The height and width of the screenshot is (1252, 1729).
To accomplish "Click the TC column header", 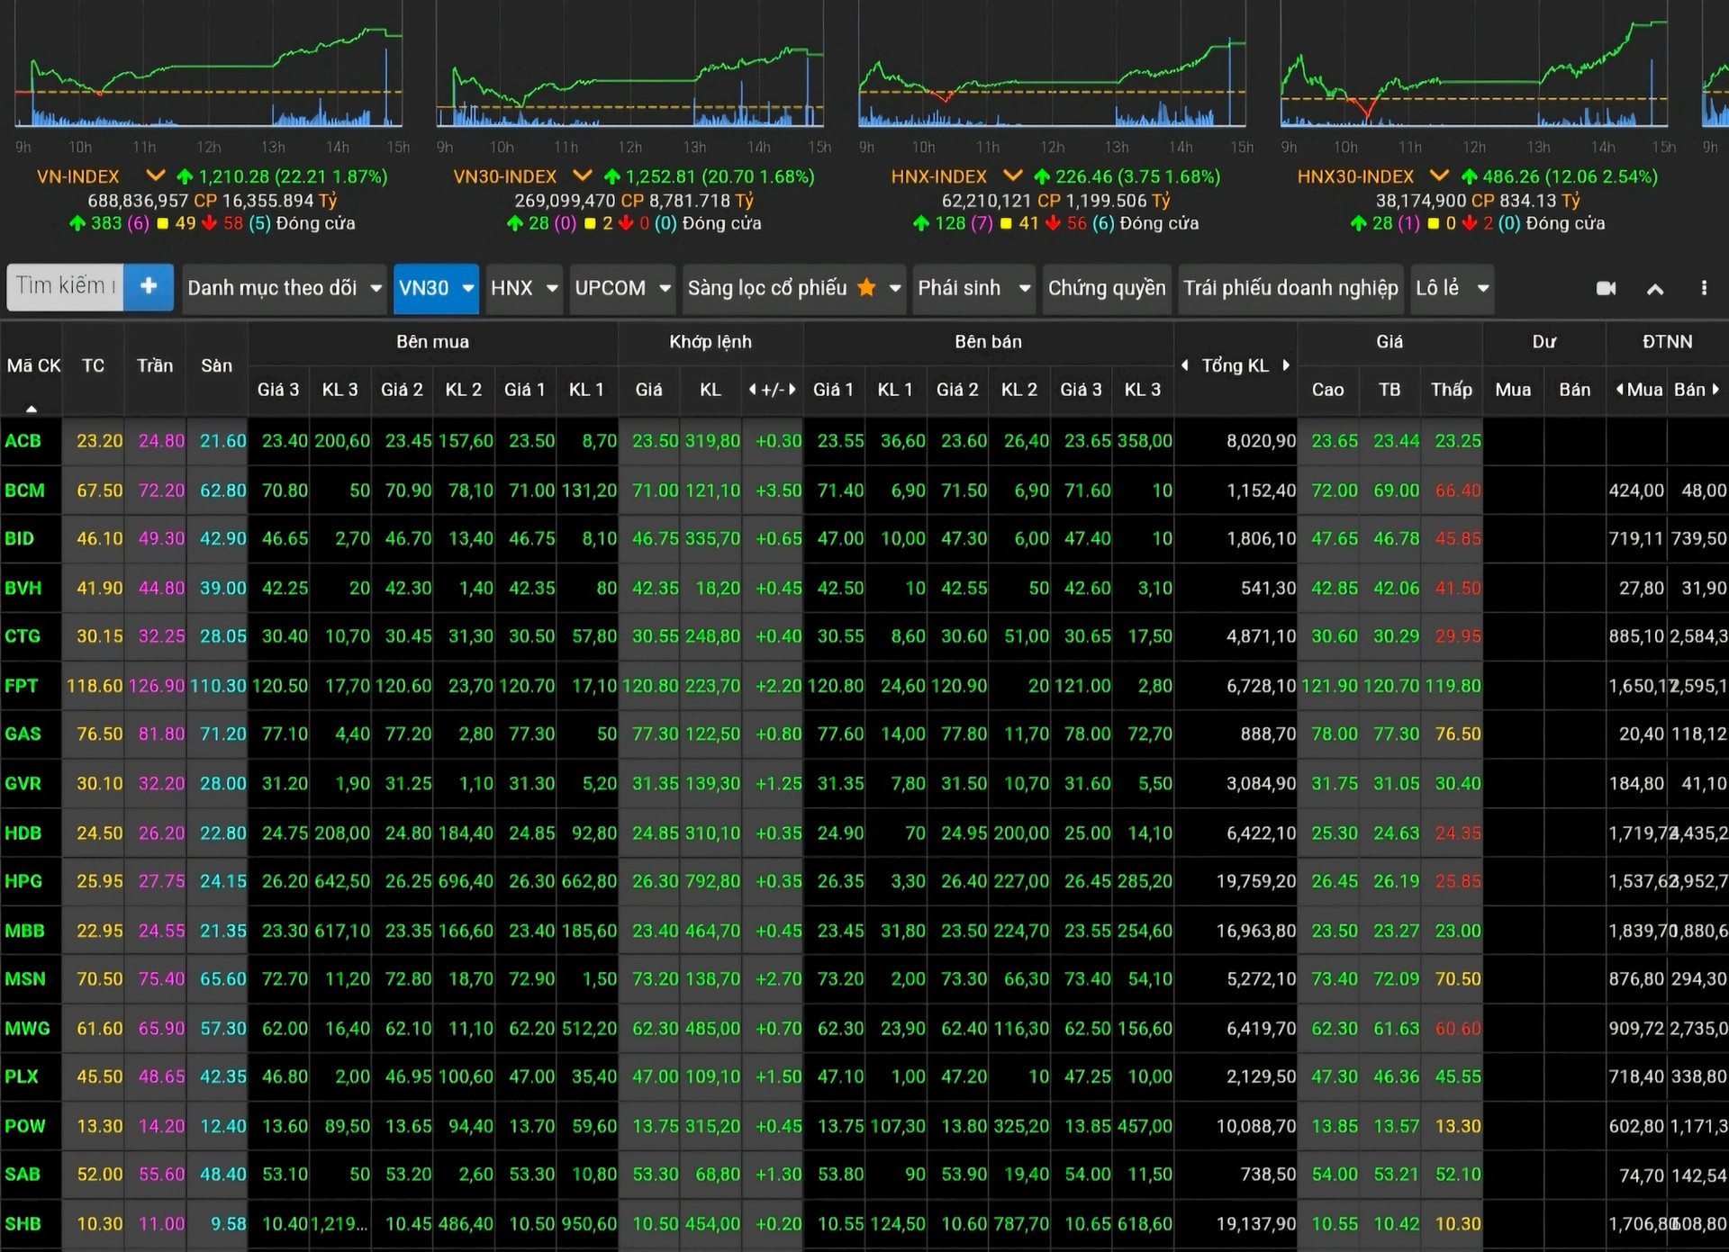I will [x=93, y=365].
